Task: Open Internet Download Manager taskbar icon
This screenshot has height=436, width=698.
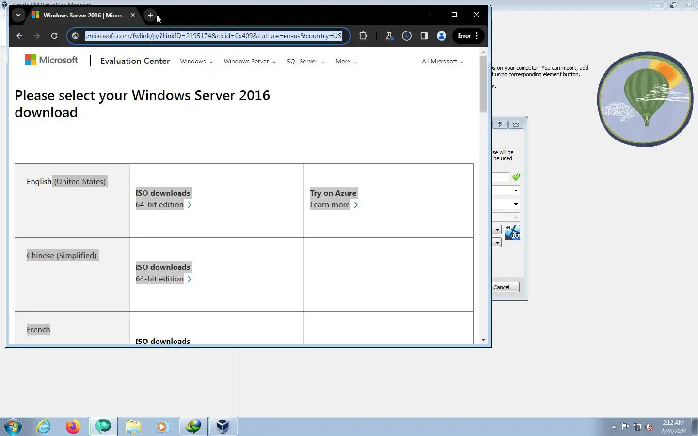Action: [x=194, y=427]
